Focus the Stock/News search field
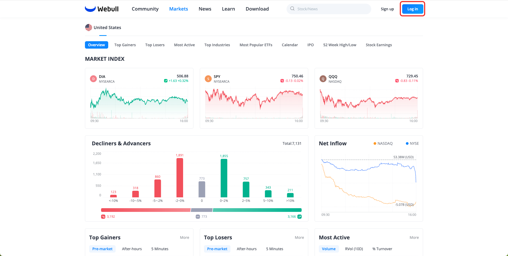 pyautogui.click(x=329, y=9)
